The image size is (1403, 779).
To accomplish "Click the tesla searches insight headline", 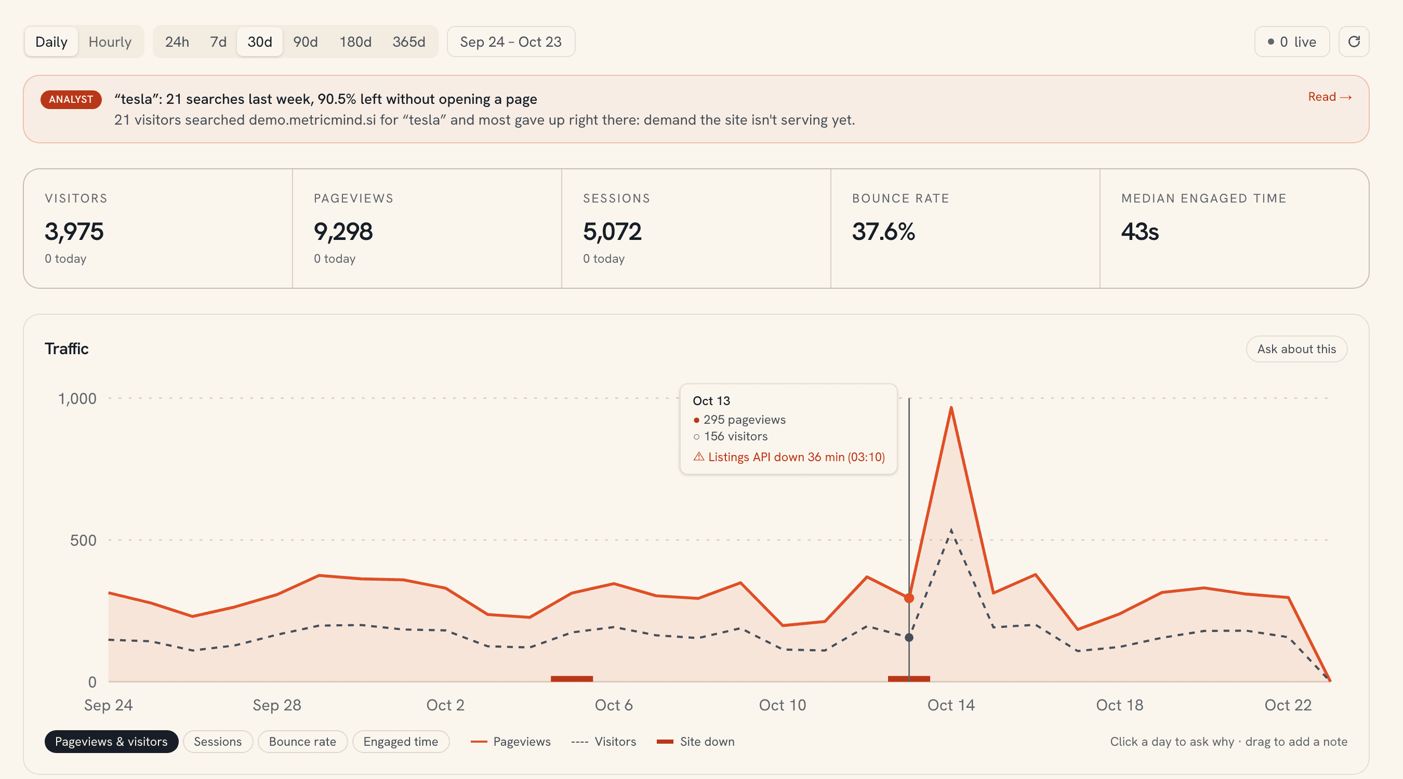I will (x=326, y=99).
